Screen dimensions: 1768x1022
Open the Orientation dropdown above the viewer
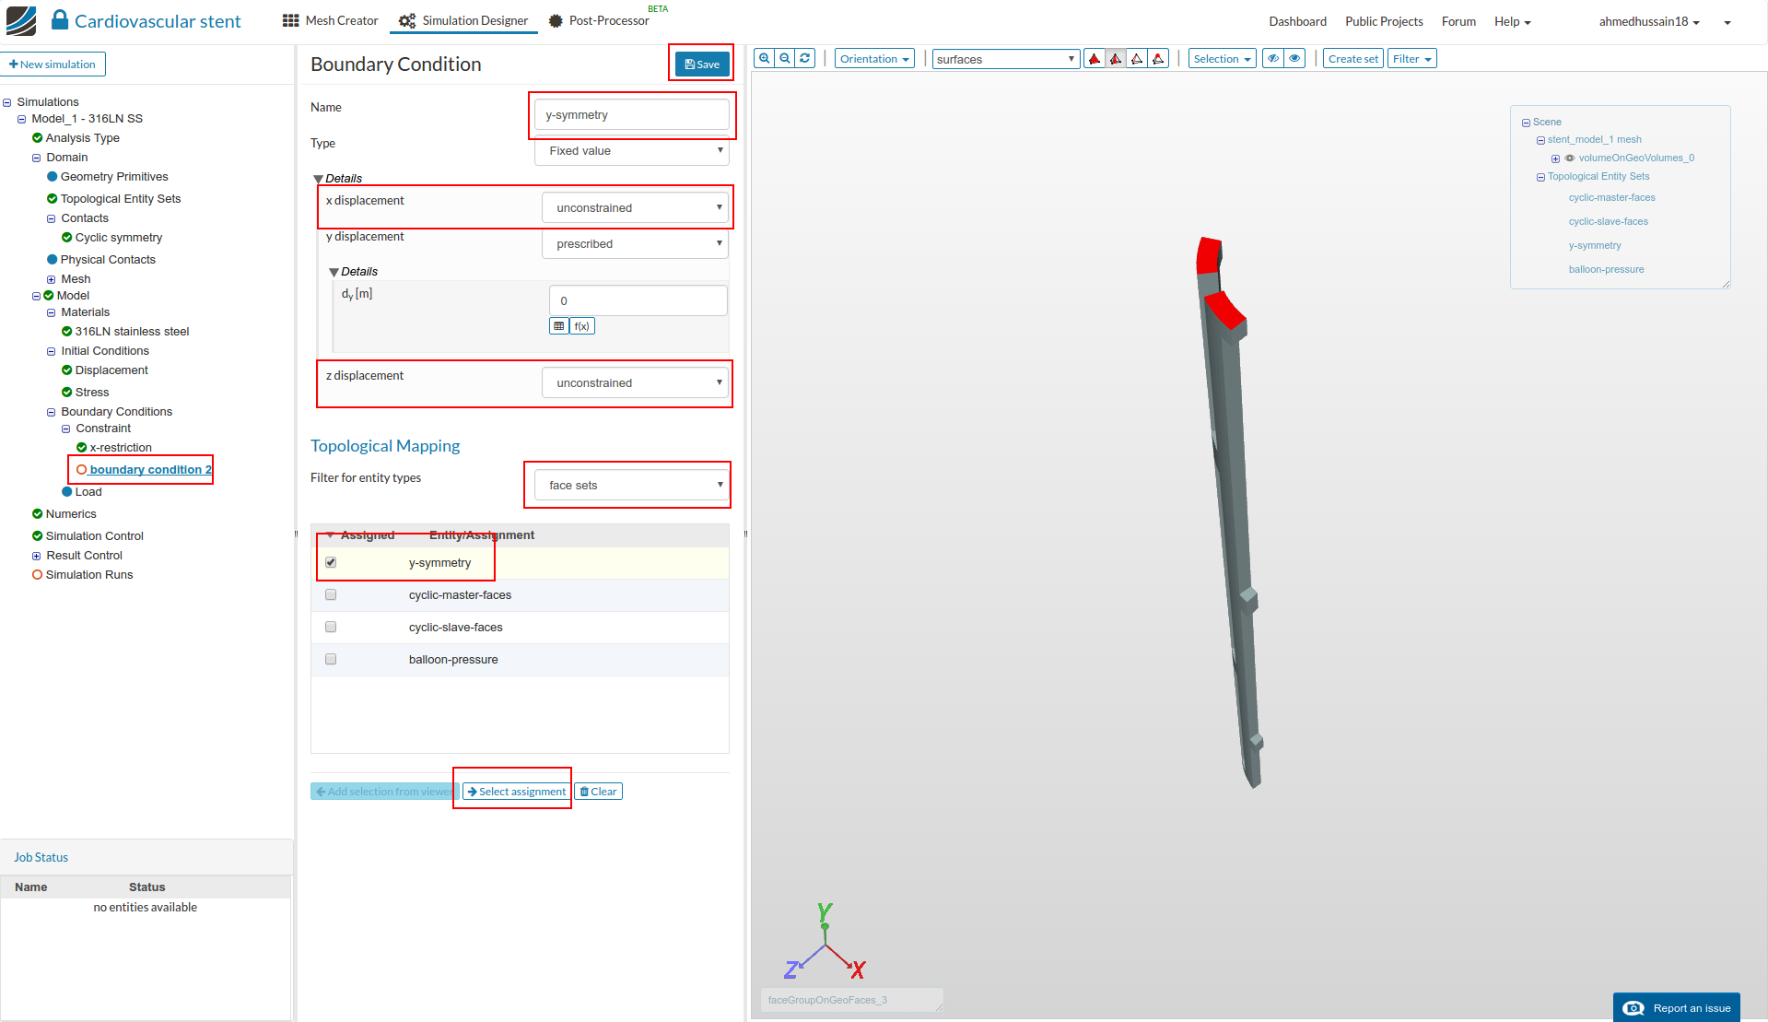coord(872,58)
